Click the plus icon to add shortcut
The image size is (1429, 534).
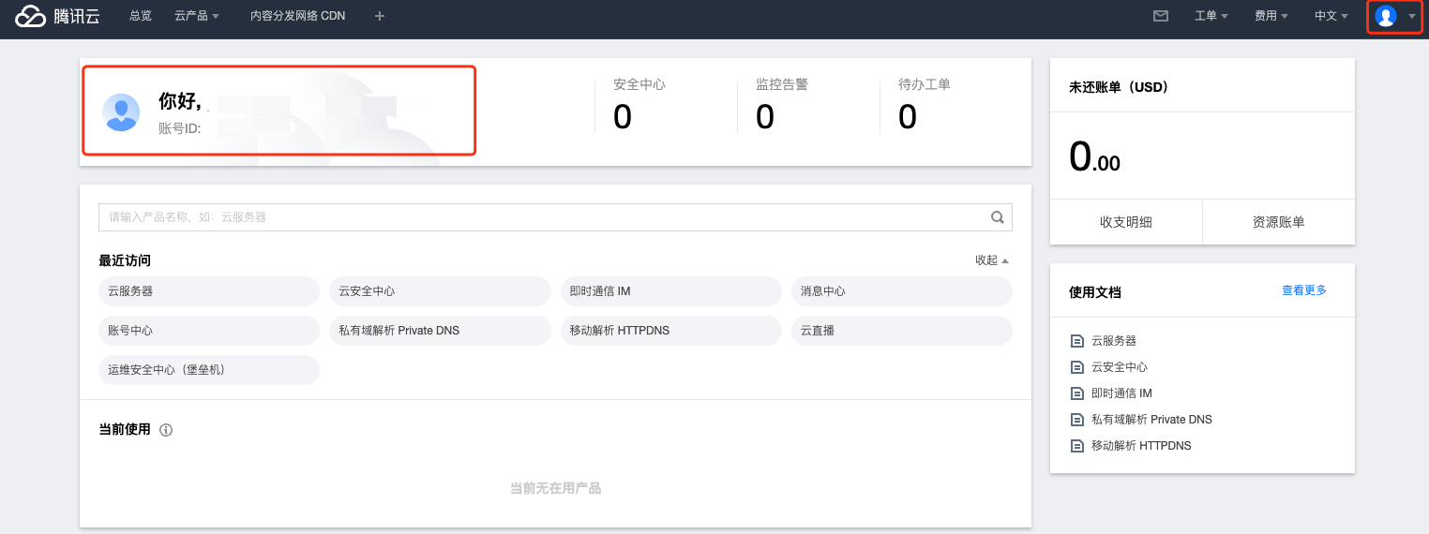380,16
